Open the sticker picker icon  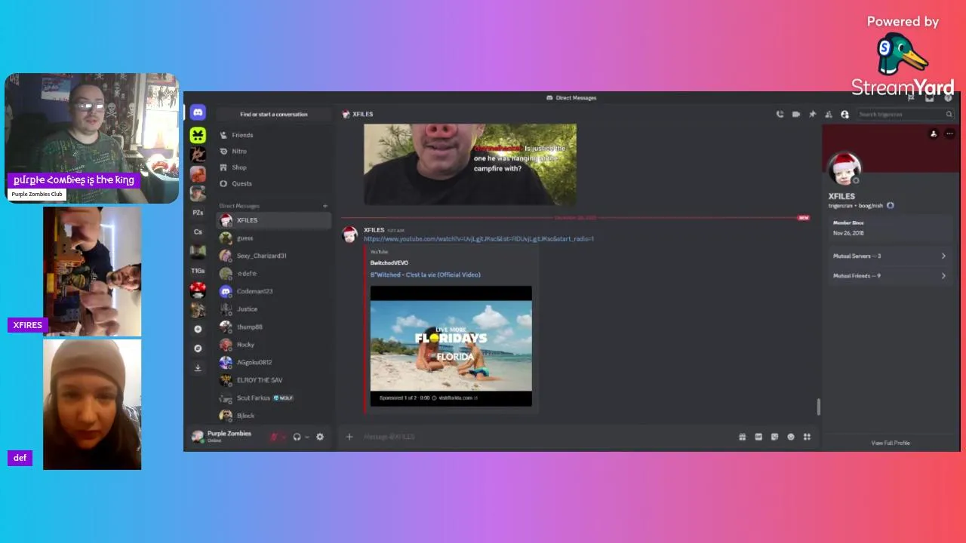click(774, 437)
